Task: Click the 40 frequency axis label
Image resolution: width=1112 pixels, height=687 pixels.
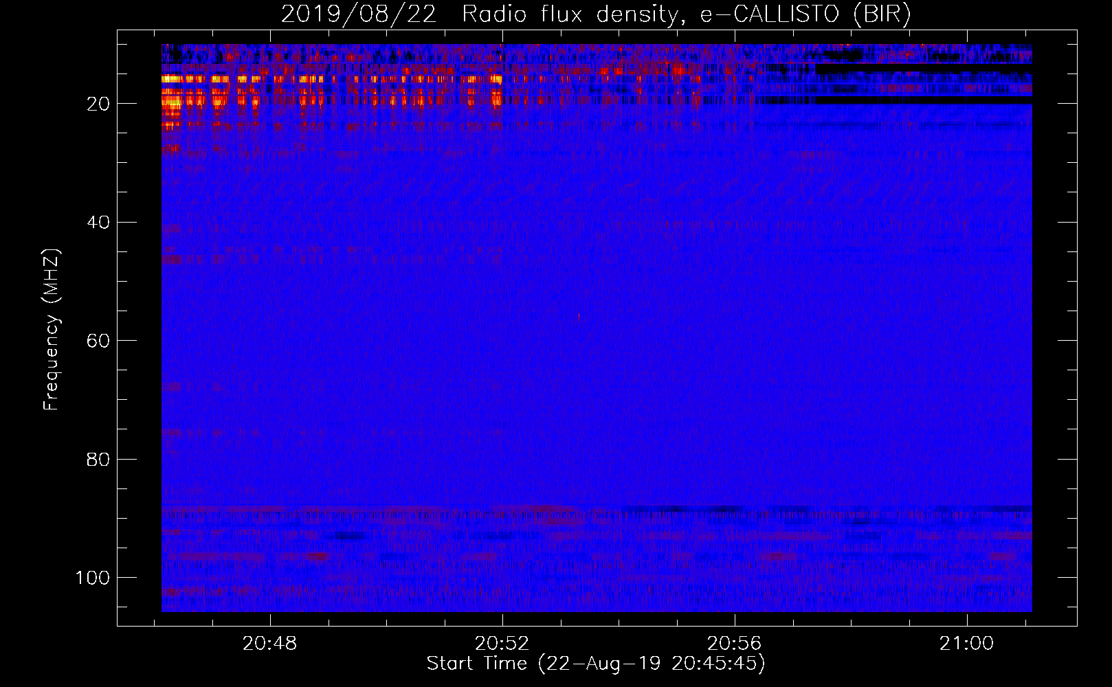Action: 98,223
